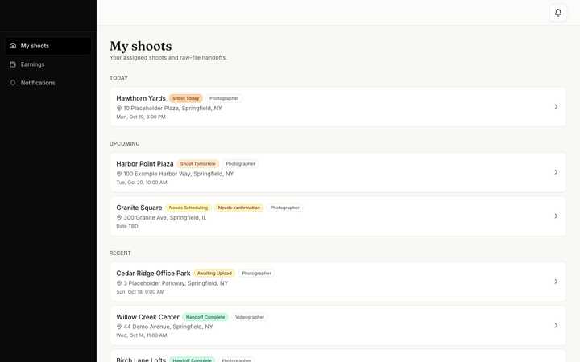Click address 100 Example Harbor Way, Springfield, NY

179,174
